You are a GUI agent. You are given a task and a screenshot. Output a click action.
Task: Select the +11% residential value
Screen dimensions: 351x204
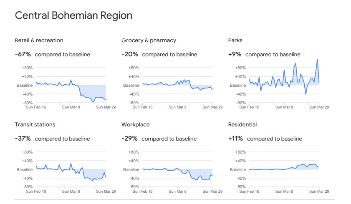coord(235,139)
